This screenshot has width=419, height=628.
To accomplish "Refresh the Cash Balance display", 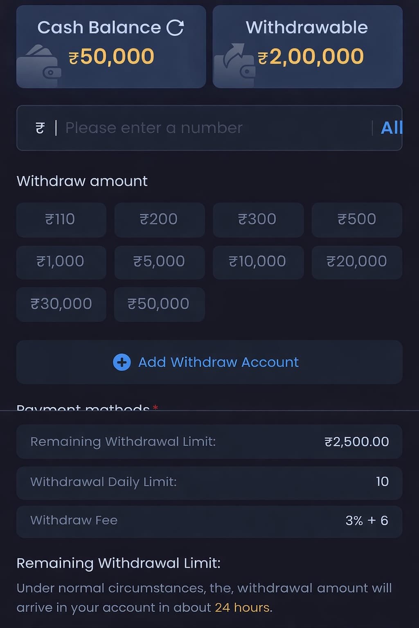I will pos(176,27).
